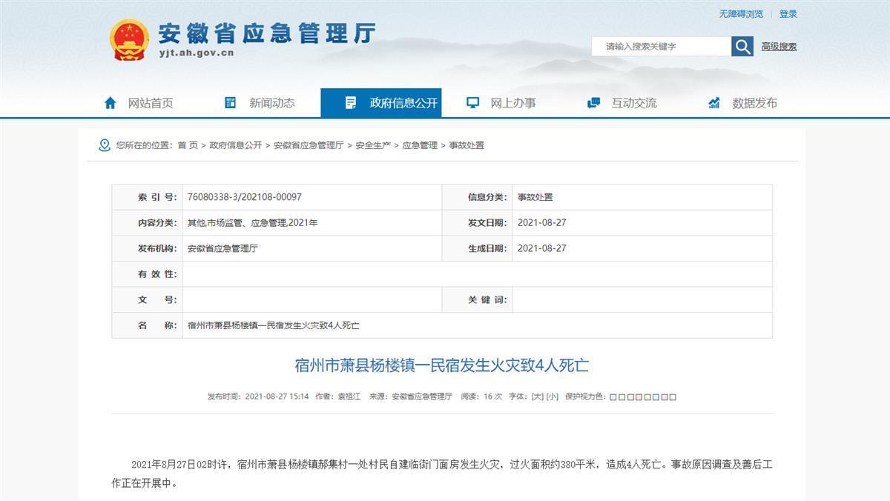Focus the search keyword input field

coord(661,47)
